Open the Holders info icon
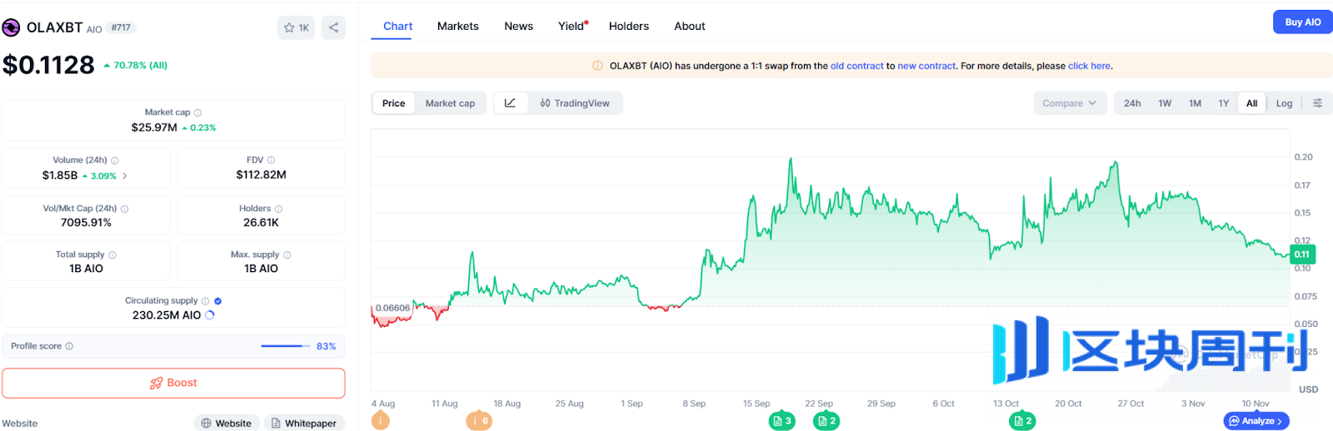The height and width of the screenshot is (431, 1333). pos(278,209)
